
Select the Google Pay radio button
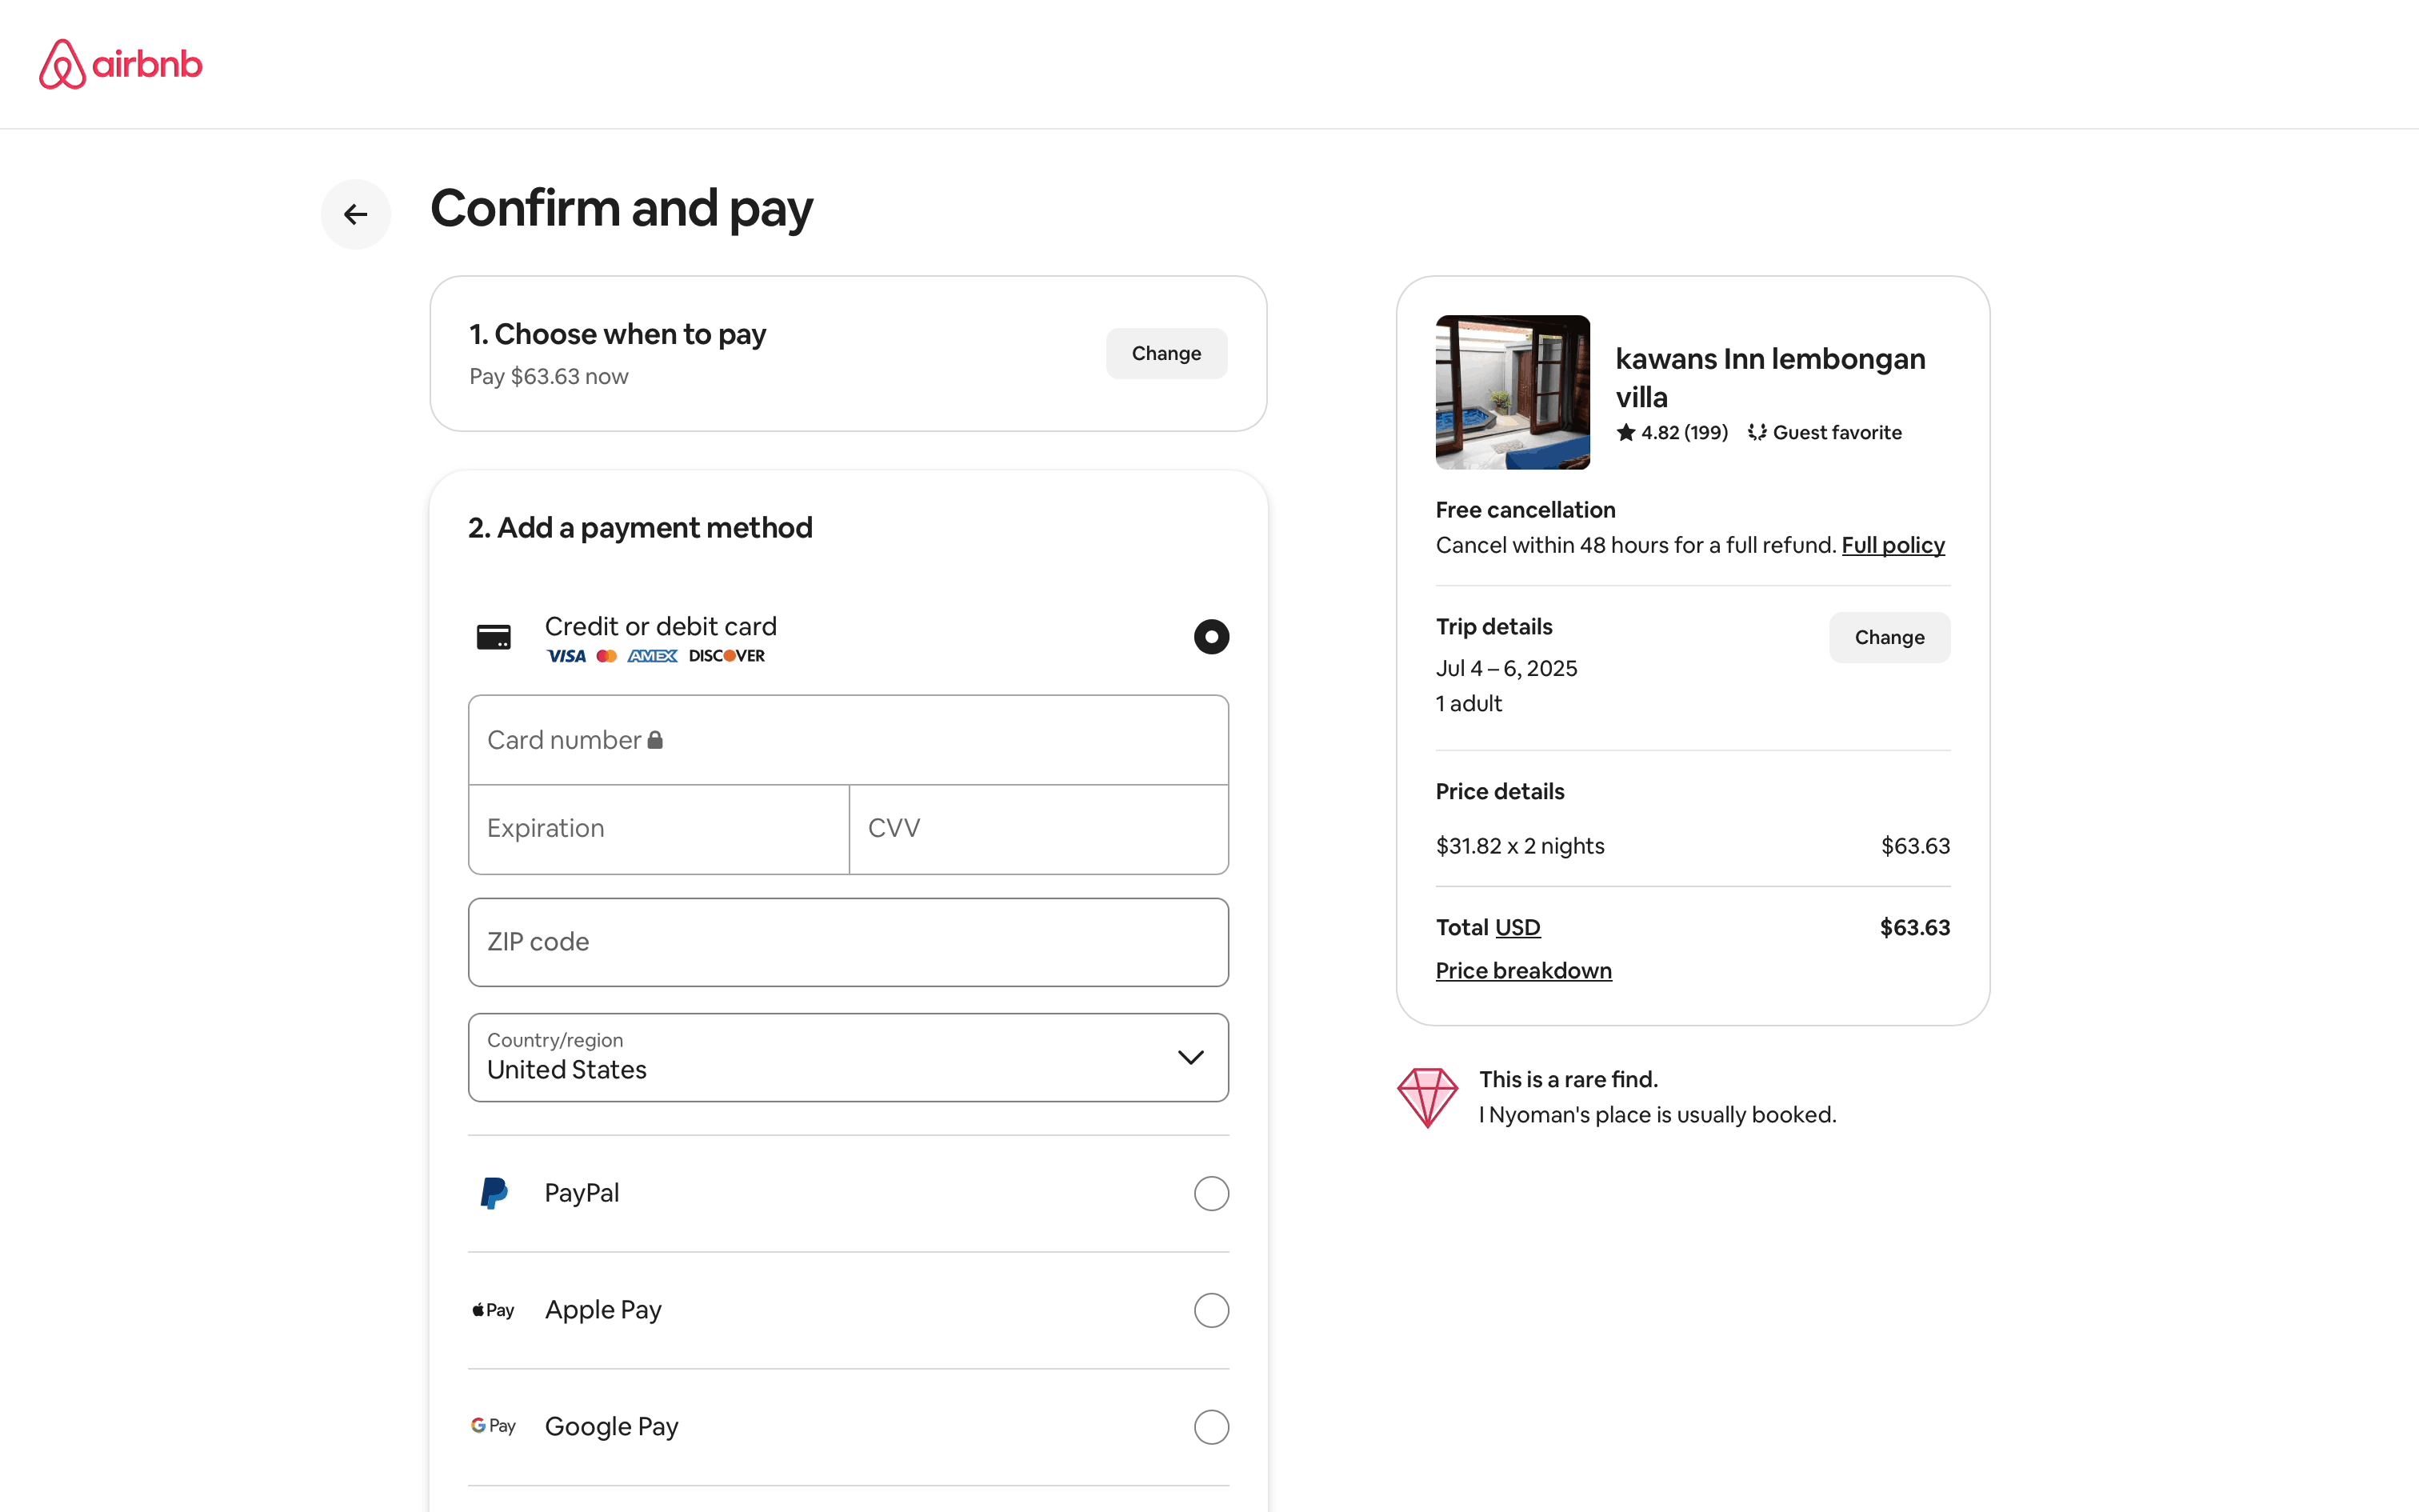(x=1210, y=1427)
